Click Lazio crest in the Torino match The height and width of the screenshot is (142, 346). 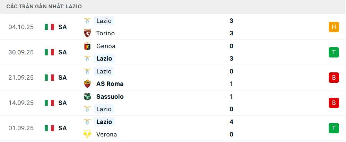[x=87, y=21]
